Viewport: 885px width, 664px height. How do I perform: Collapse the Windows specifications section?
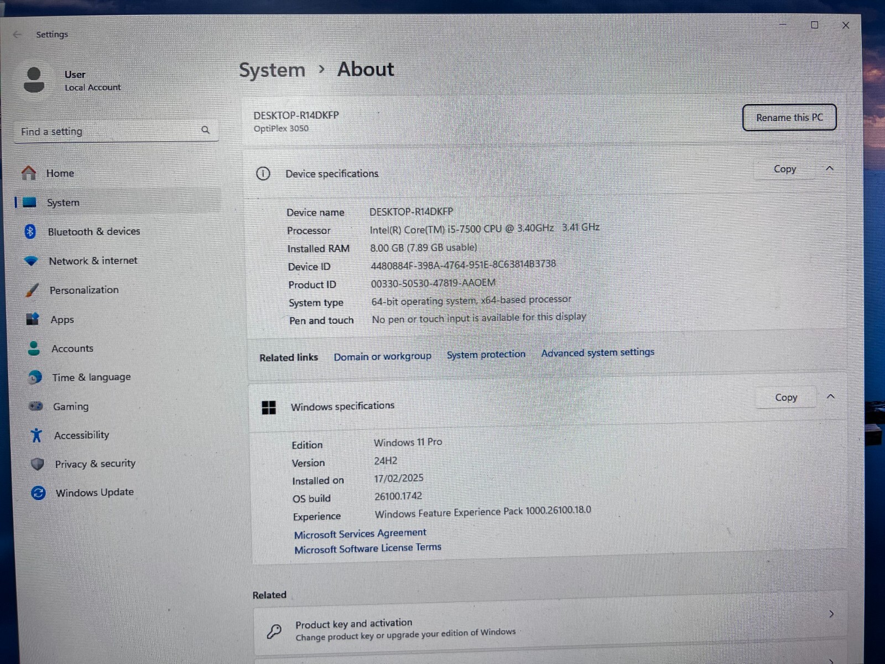[x=831, y=397]
